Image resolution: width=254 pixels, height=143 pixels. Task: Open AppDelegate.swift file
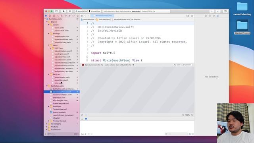click(60, 100)
